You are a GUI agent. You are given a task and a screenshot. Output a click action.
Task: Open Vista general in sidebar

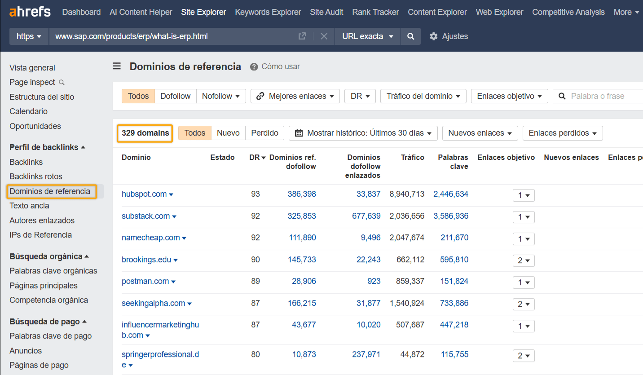point(32,68)
